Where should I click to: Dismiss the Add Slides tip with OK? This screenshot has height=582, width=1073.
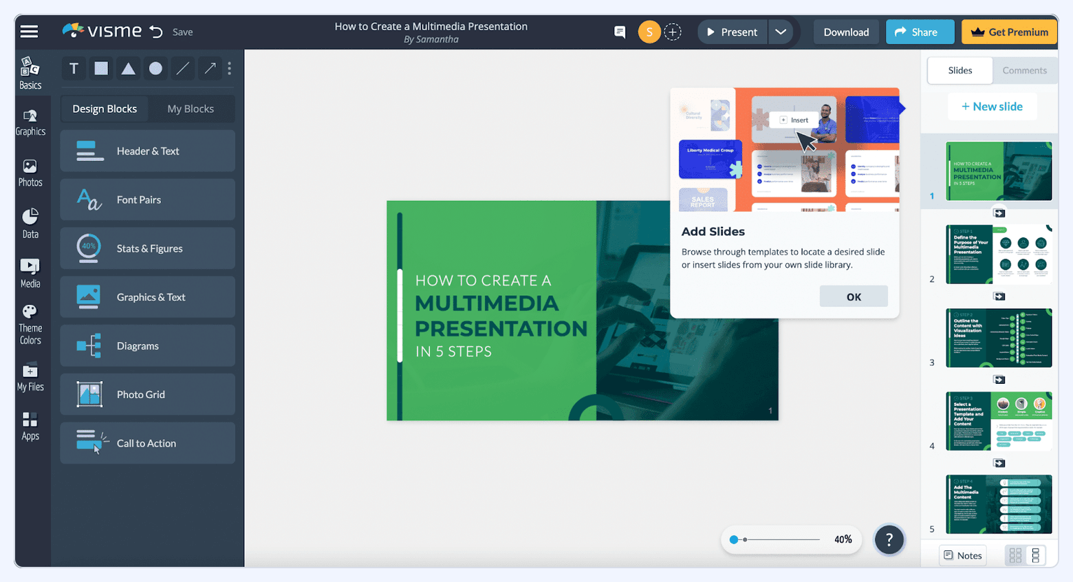[x=854, y=296]
